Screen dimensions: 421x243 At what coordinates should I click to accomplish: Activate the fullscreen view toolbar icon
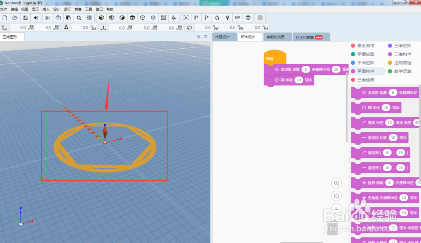click(x=186, y=18)
